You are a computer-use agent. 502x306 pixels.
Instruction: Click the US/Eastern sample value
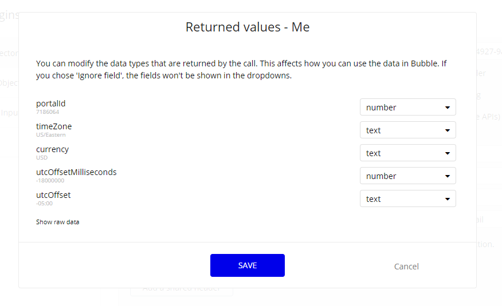[x=51, y=135]
